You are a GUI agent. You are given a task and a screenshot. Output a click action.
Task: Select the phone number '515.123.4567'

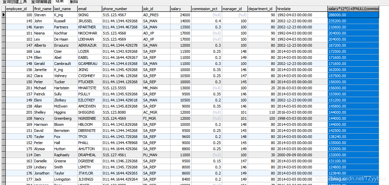(122, 15)
